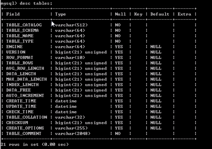The width and height of the screenshot is (212, 149).
Task: Click the Field column header
Action: point(13,14)
